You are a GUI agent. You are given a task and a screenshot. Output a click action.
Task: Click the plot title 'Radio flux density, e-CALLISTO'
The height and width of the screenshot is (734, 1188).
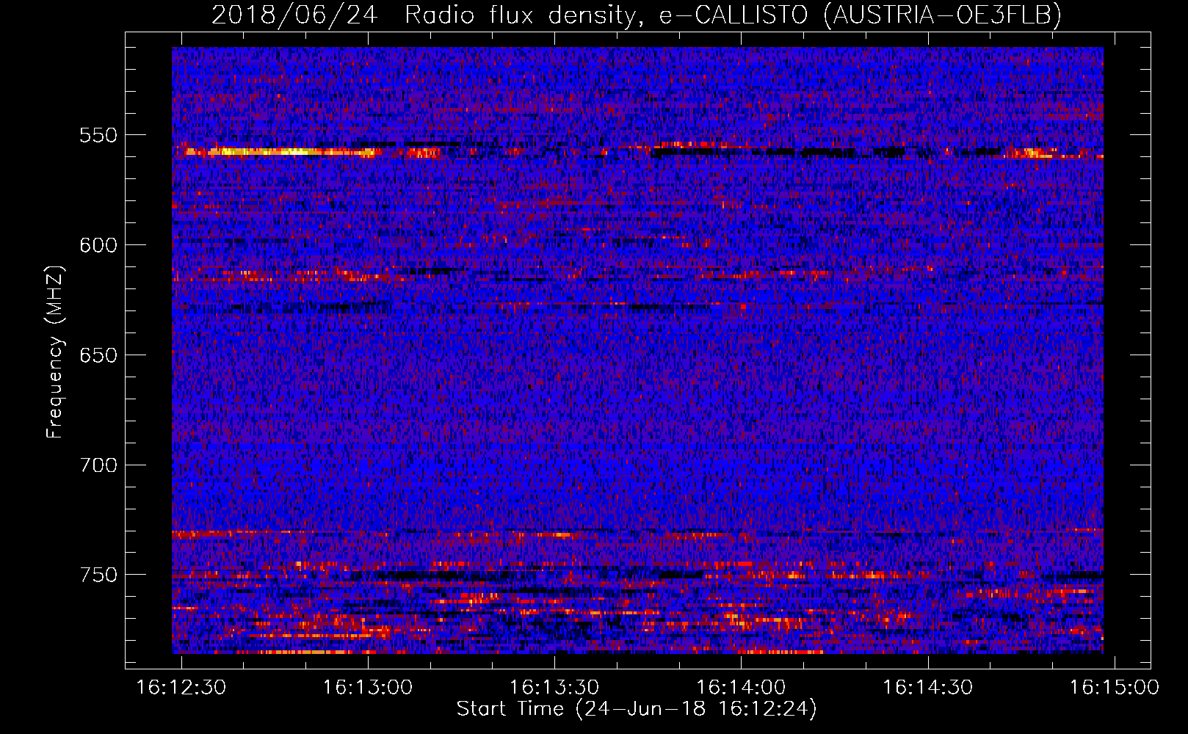click(x=606, y=15)
